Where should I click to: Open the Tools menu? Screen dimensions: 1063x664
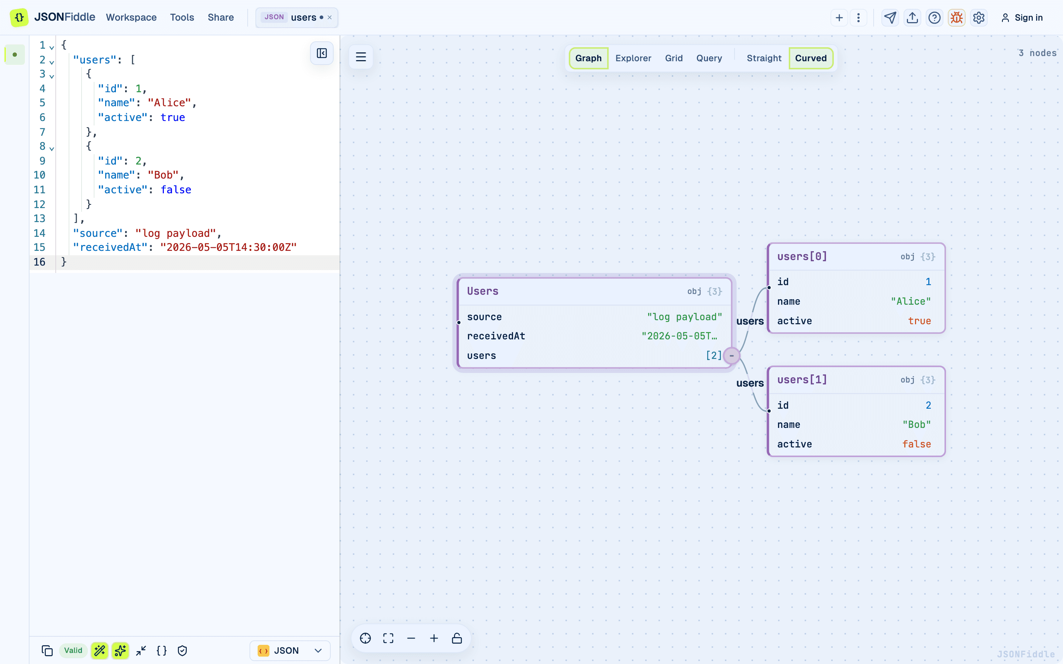tap(182, 18)
